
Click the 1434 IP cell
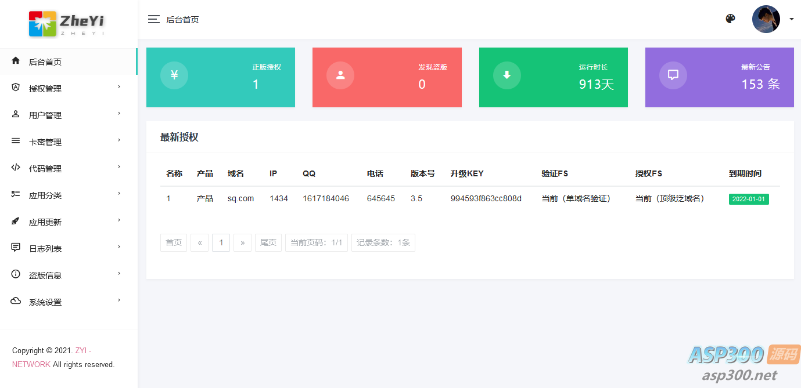[279, 198]
